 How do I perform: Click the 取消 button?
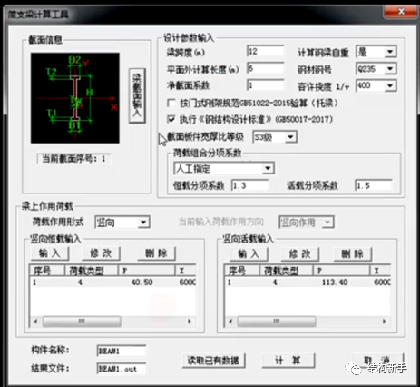[x=377, y=361]
